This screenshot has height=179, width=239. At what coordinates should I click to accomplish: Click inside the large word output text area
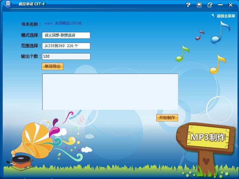click(x=110, y=92)
